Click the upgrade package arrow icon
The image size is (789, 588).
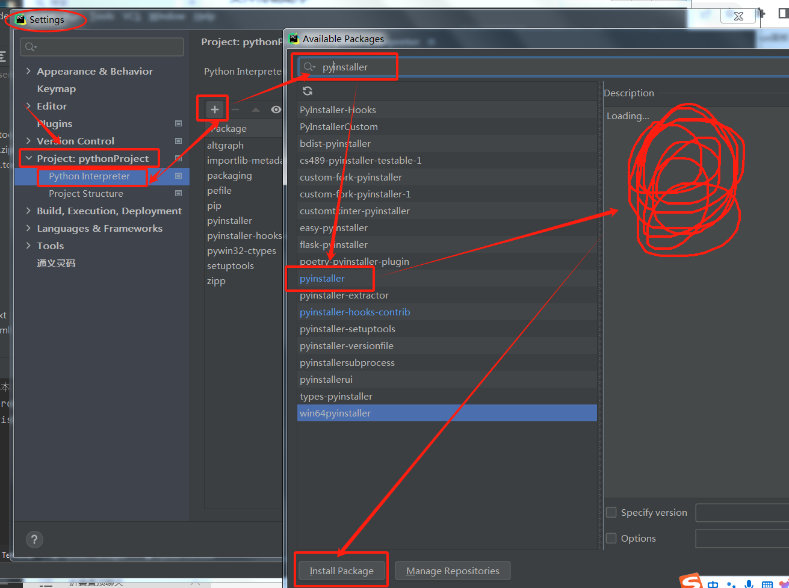256,110
